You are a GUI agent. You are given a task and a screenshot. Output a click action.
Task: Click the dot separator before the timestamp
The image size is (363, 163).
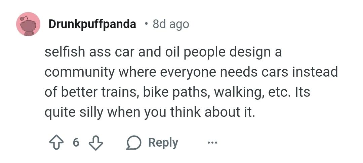pos(145,24)
